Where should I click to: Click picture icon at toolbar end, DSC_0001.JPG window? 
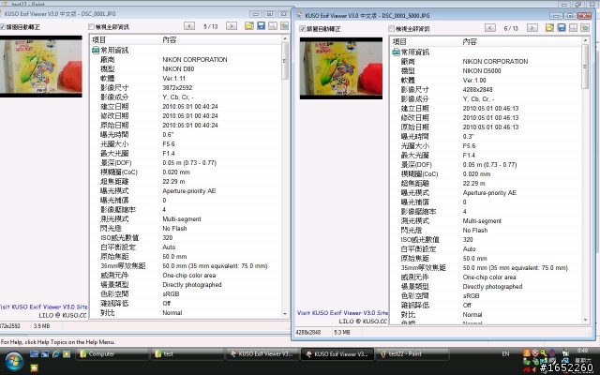(284, 25)
